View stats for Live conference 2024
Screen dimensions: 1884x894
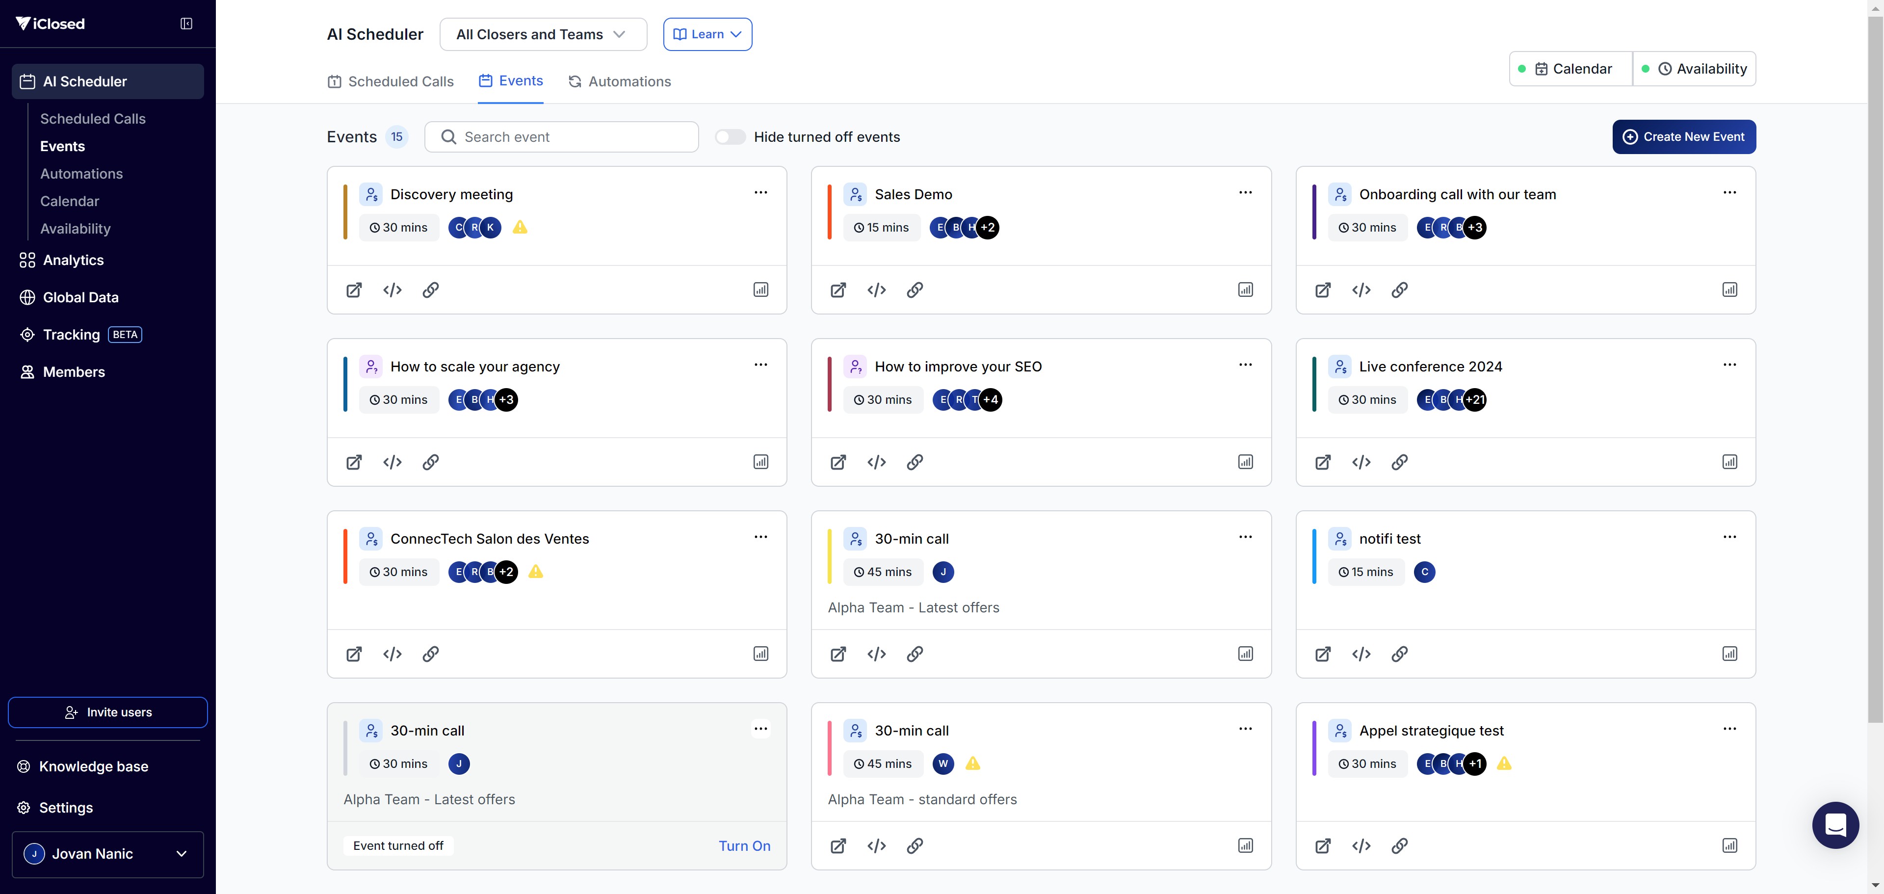click(1729, 462)
